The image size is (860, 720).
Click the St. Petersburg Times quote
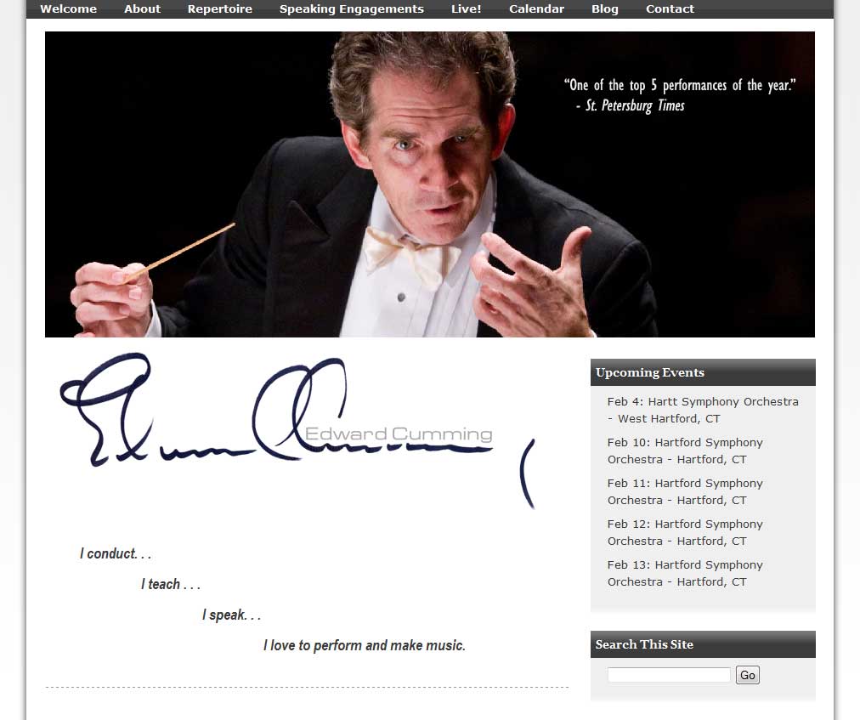(x=680, y=95)
